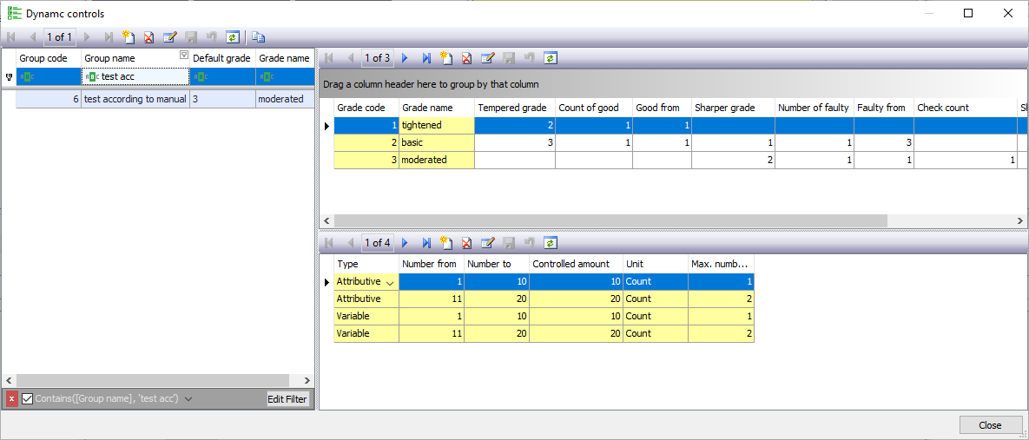Go to next grade record beside '1 of 3'
This screenshot has height=440, width=1029.
pyautogui.click(x=405, y=58)
